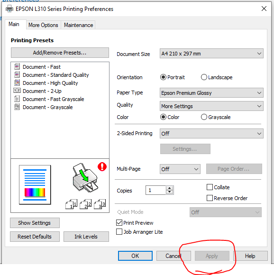Click the Reset Defaults button
This screenshot has height=275, width=274.
click(x=35, y=237)
